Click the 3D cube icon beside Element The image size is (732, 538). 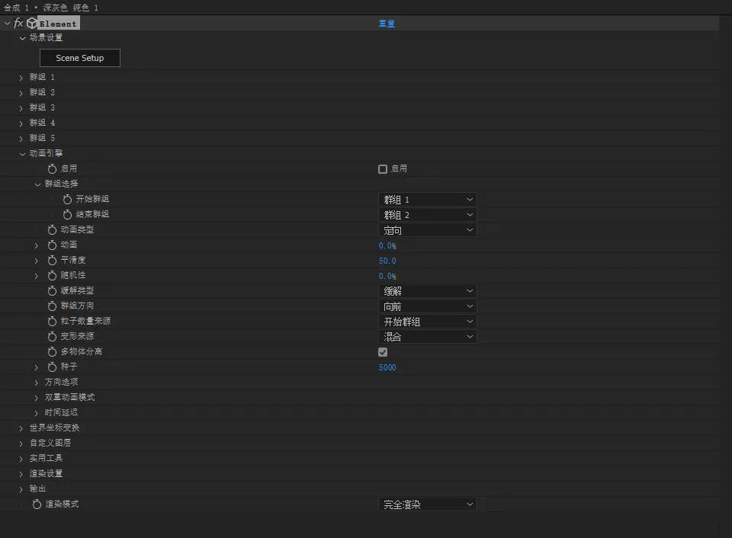(x=31, y=24)
